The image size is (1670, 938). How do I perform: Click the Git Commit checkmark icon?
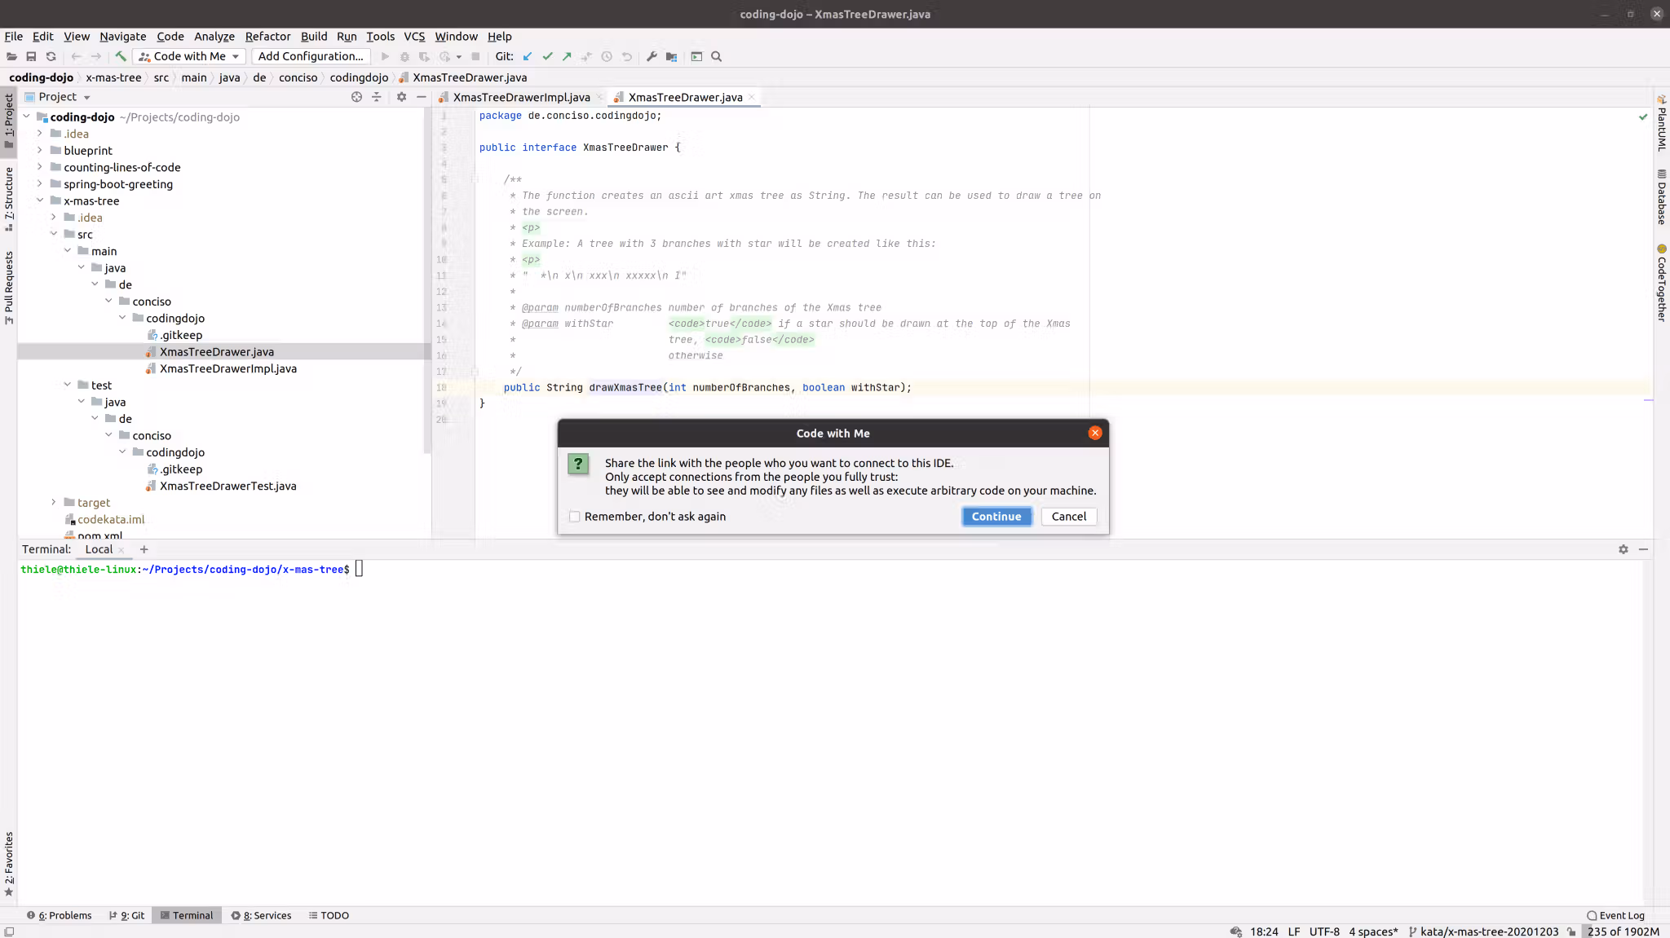coord(547,56)
